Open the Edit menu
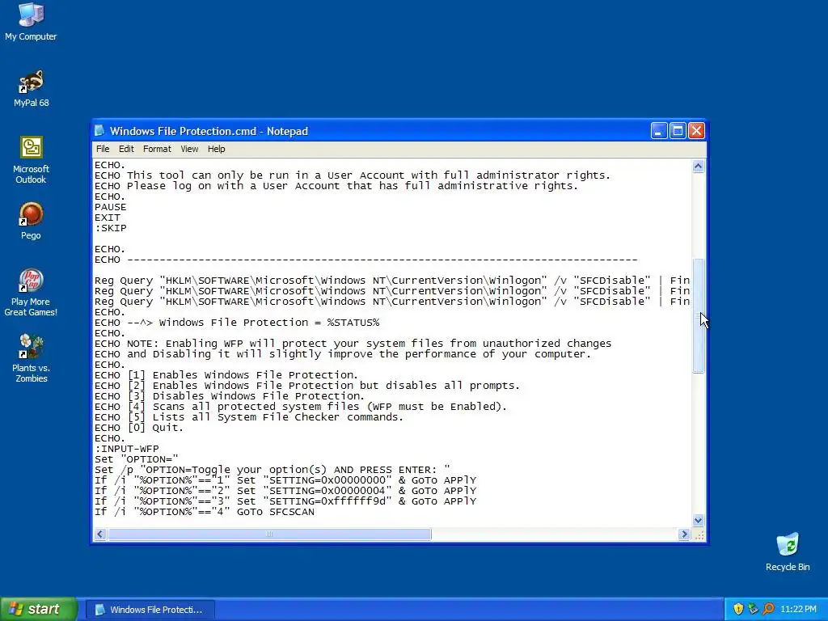The width and height of the screenshot is (828, 621). tap(126, 149)
